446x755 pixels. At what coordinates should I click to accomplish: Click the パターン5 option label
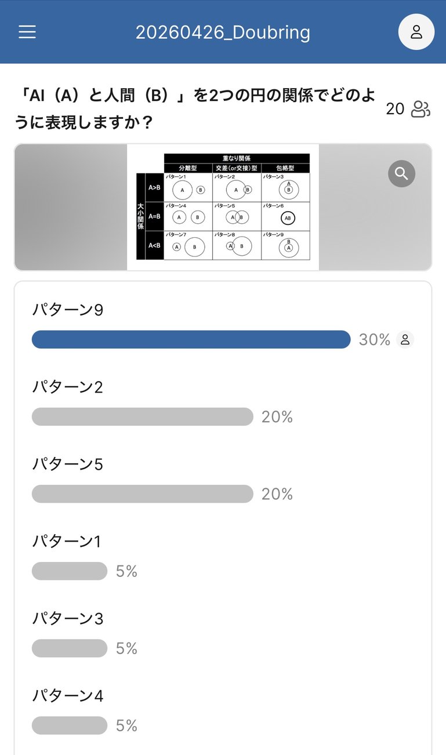point(67,464)
